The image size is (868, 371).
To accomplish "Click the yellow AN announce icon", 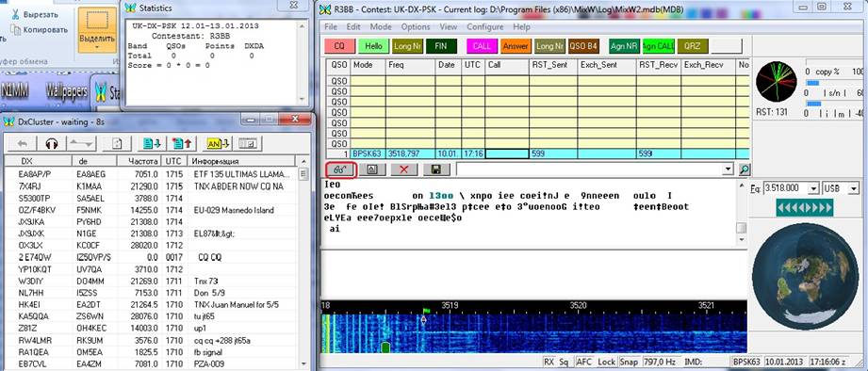I will click(x=218, y=144).
